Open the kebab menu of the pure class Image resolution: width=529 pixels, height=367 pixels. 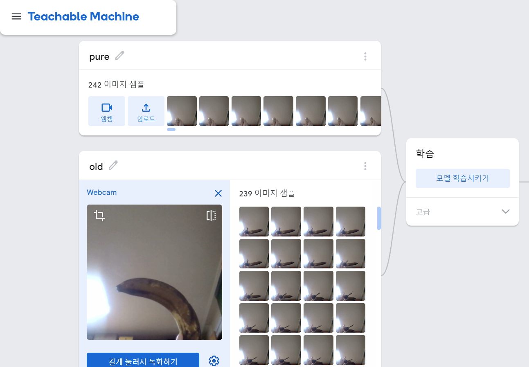[x=365, y=56]
